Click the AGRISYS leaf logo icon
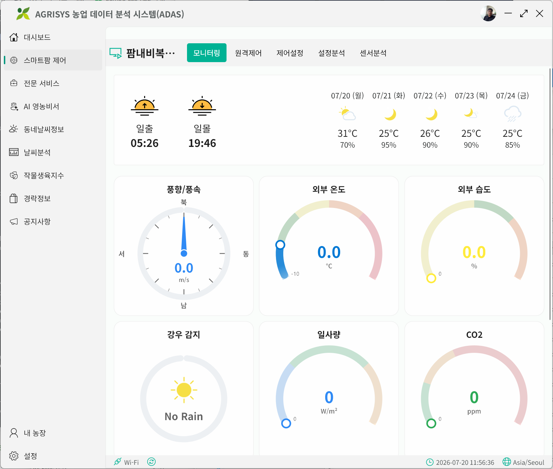The height and width of the screenshot is (469, 553). (23, 14)
